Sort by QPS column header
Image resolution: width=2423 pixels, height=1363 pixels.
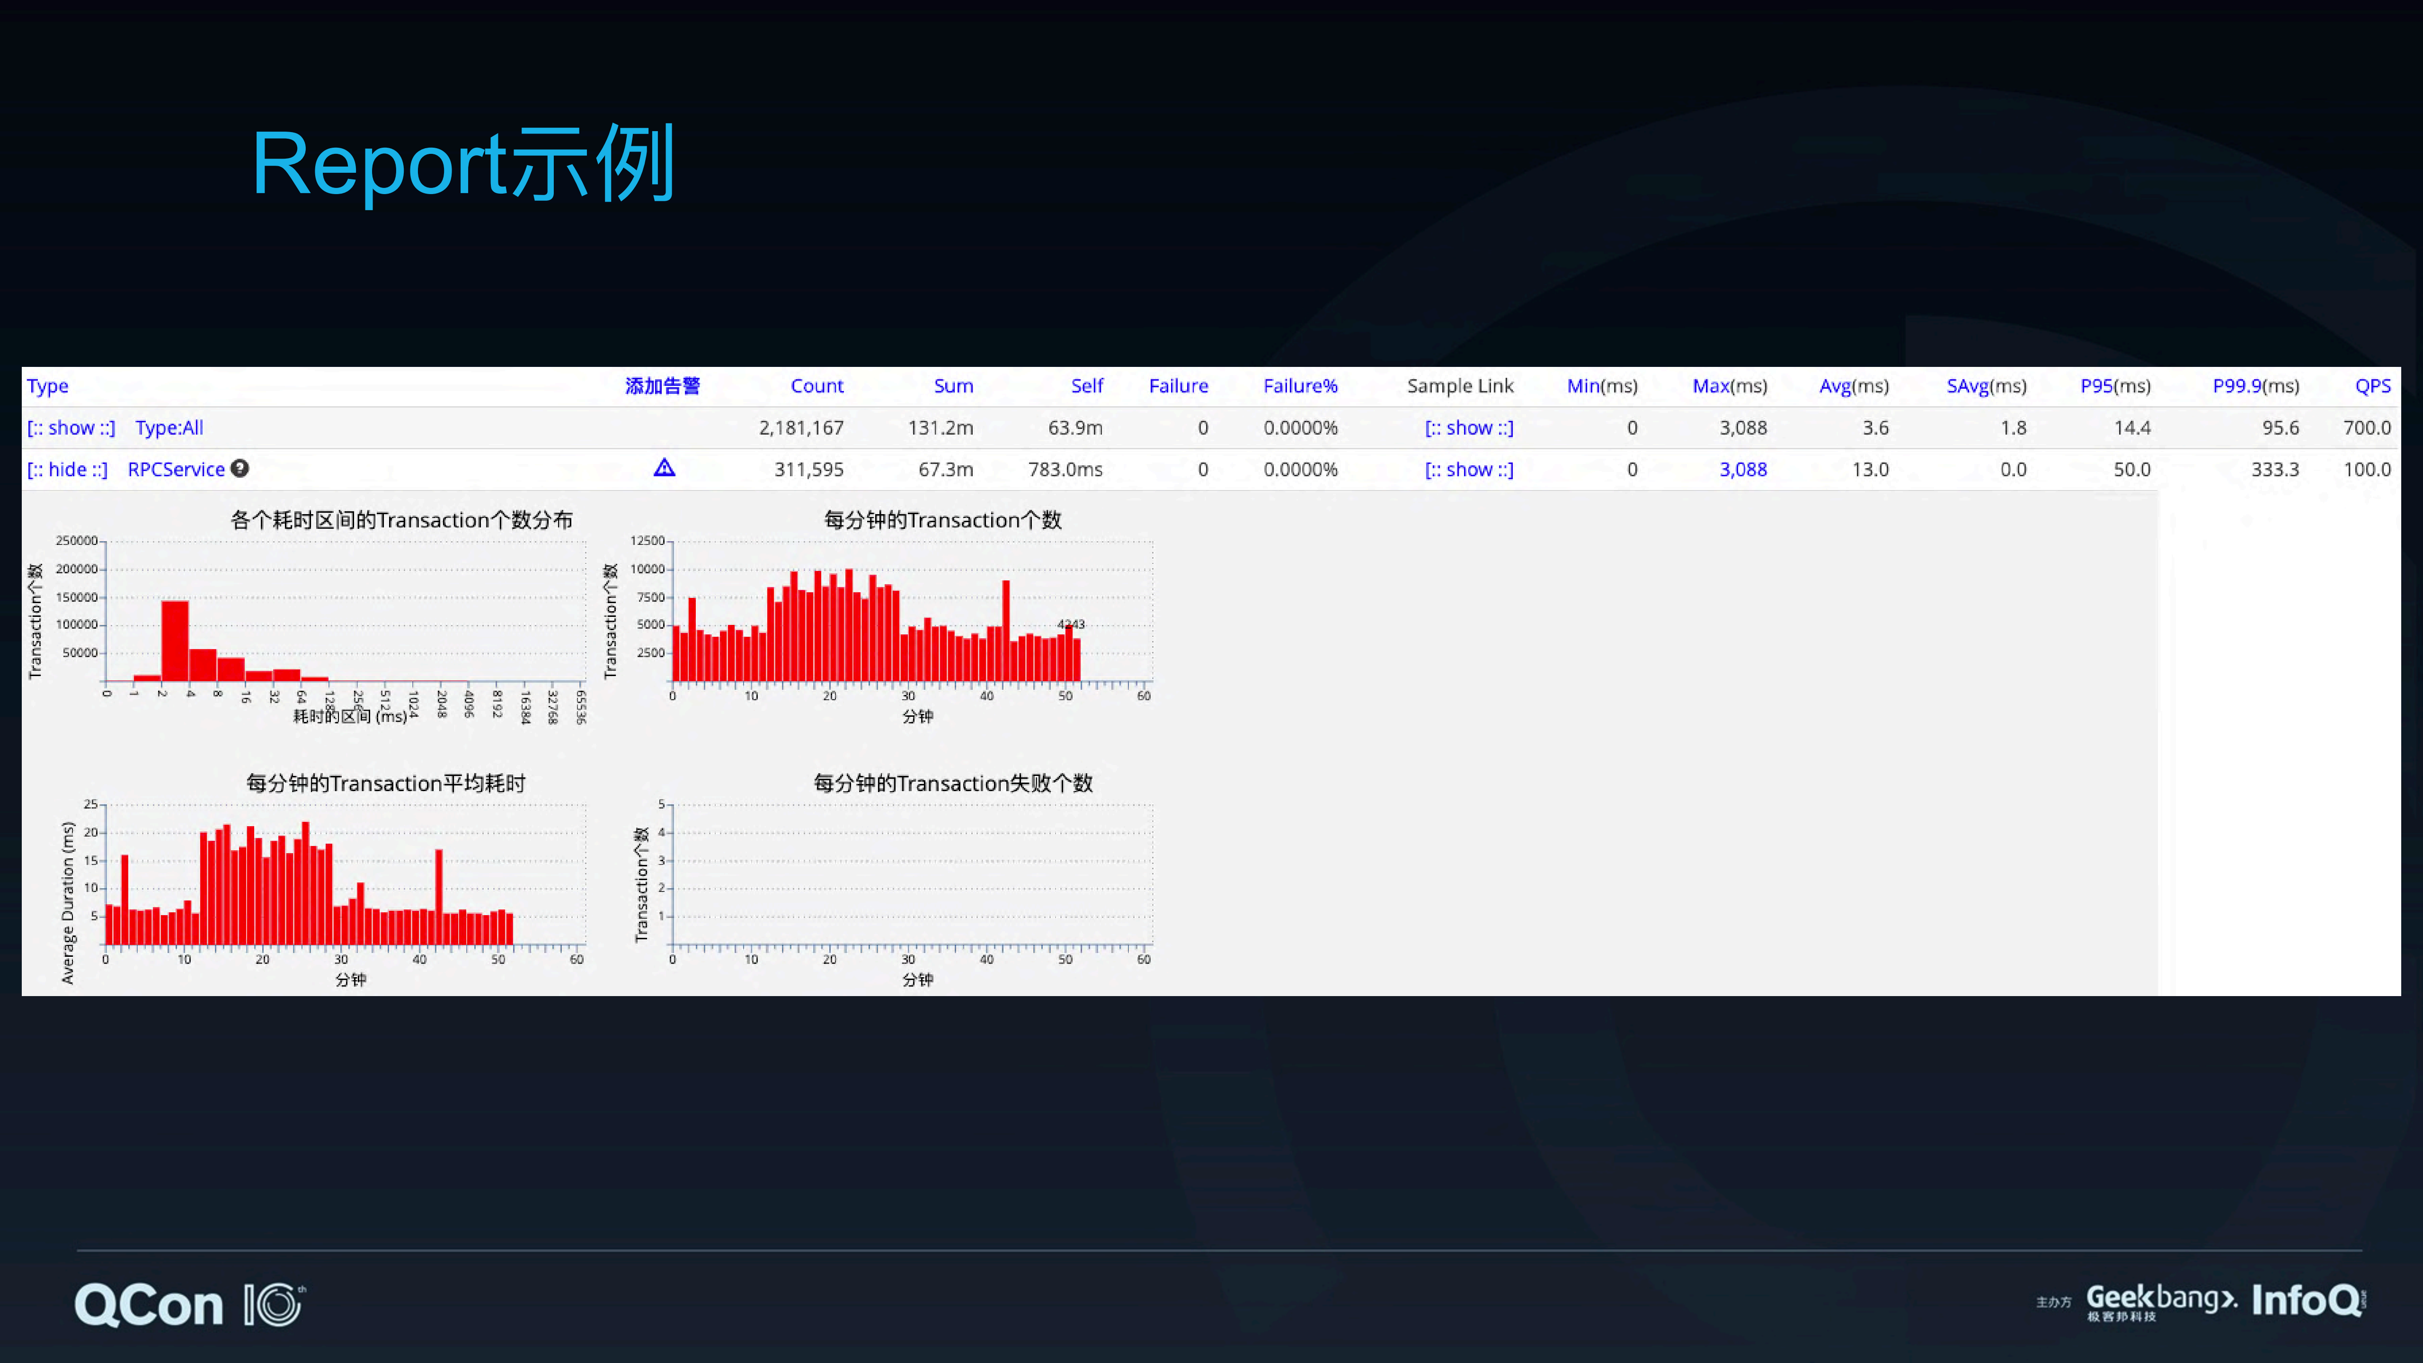(2372, 386)
